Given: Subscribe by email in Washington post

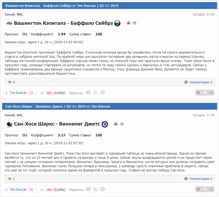Looking at the screenshot, I should click(x=88, y=92).
